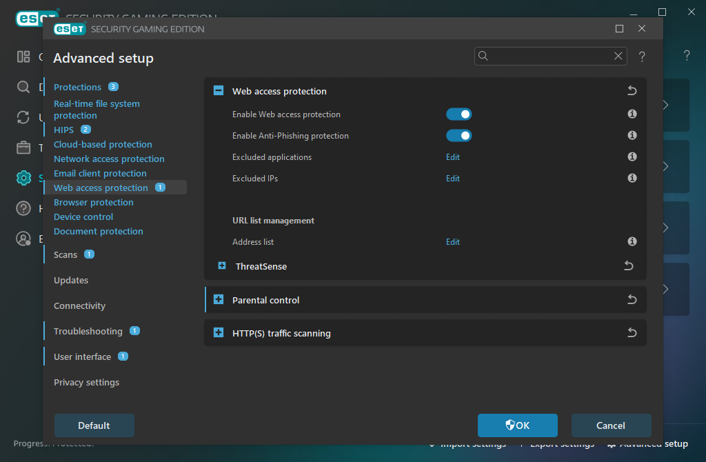Select Device control
Screen dimensions: 706x462
pyautogui.click(x=83, y=217)
